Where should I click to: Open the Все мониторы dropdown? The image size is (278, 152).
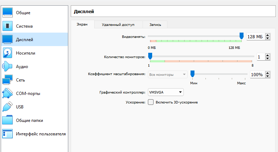[168, 75]
